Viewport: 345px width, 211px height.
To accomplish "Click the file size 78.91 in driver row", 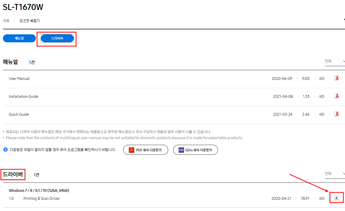I will click(x=305, y=199).
